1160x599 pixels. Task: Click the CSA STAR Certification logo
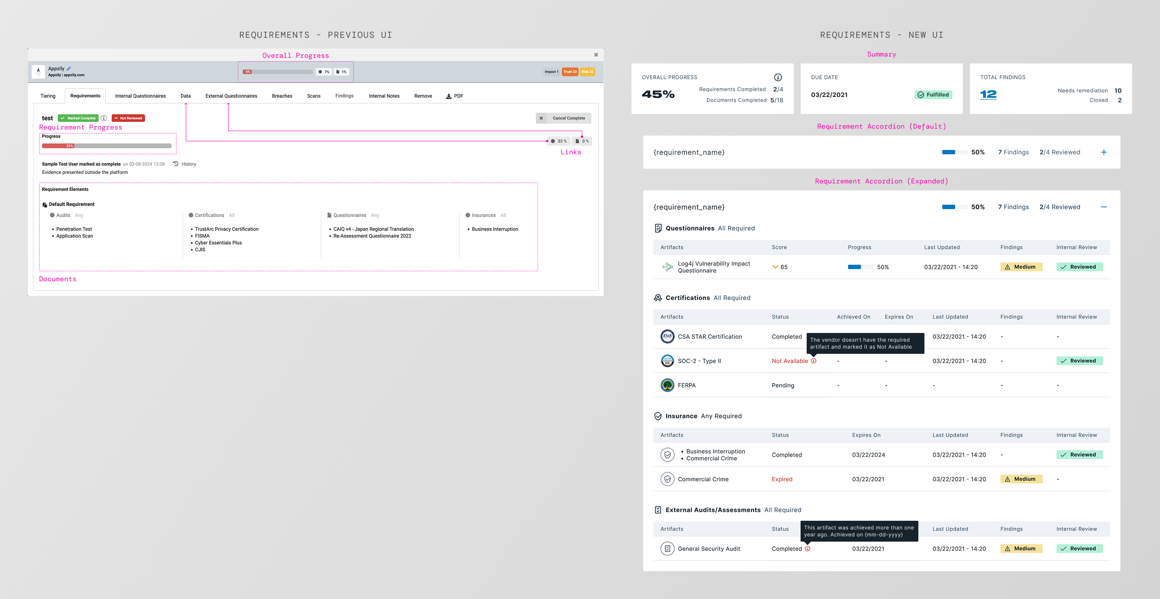668,336
